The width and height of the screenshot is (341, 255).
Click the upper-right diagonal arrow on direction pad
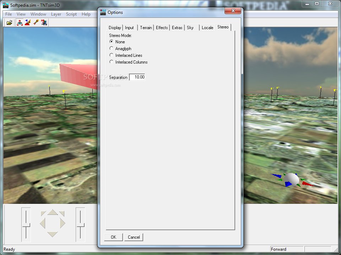coord(62,213)
